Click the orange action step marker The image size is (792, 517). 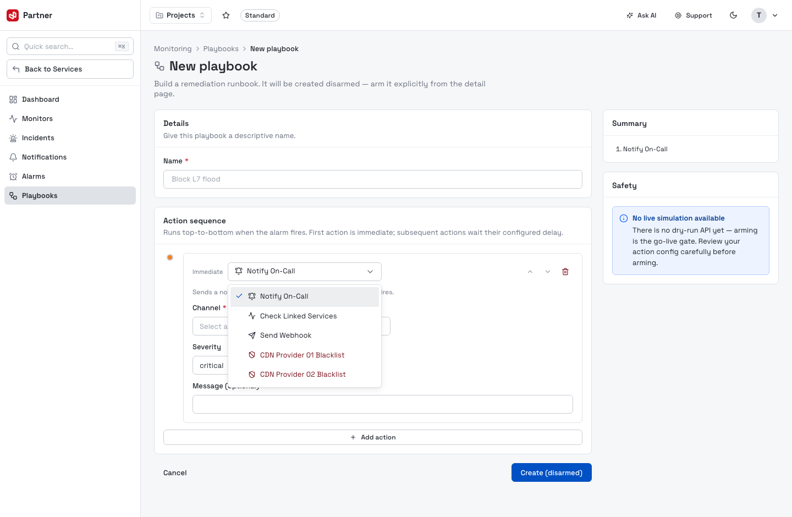click(170, 257)
